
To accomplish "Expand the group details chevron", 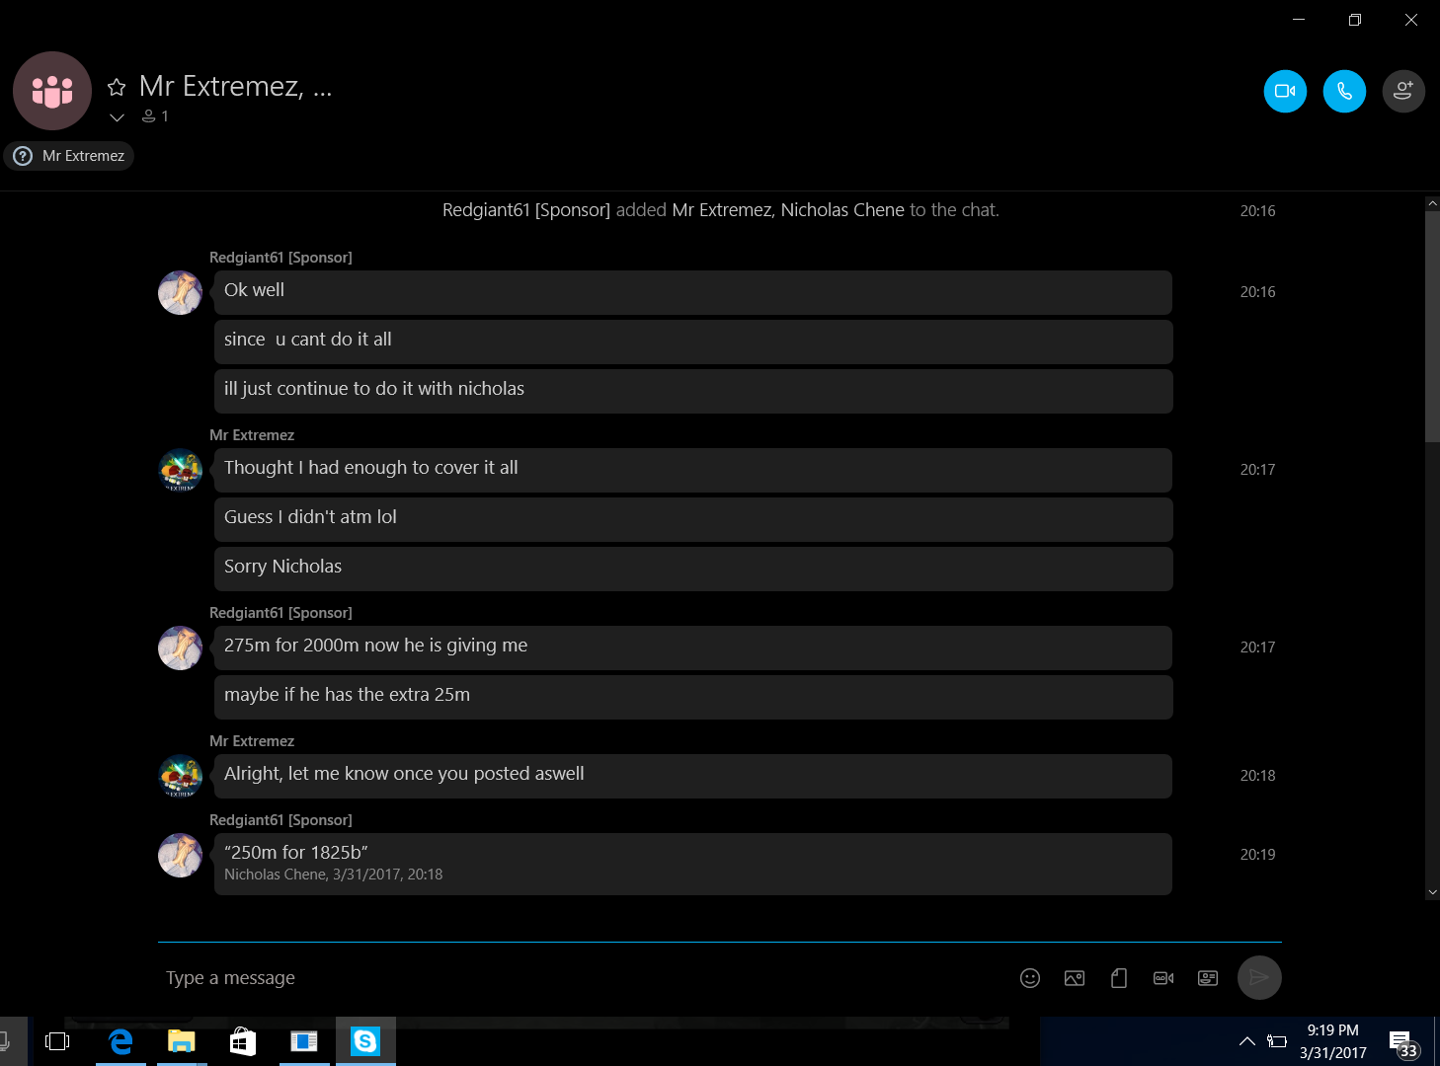I will [117, 117].
